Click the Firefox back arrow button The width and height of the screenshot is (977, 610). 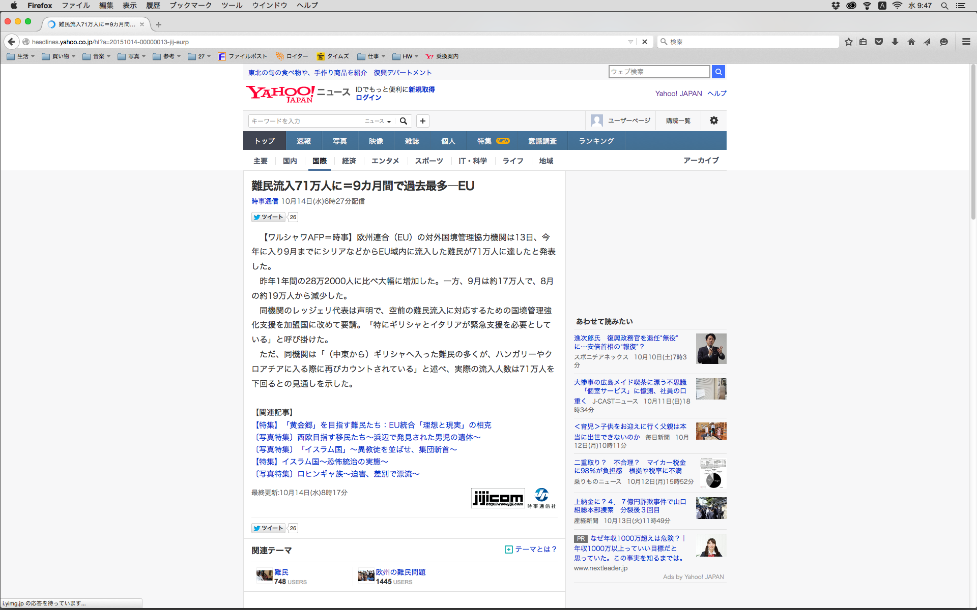[x=11, y=42]
